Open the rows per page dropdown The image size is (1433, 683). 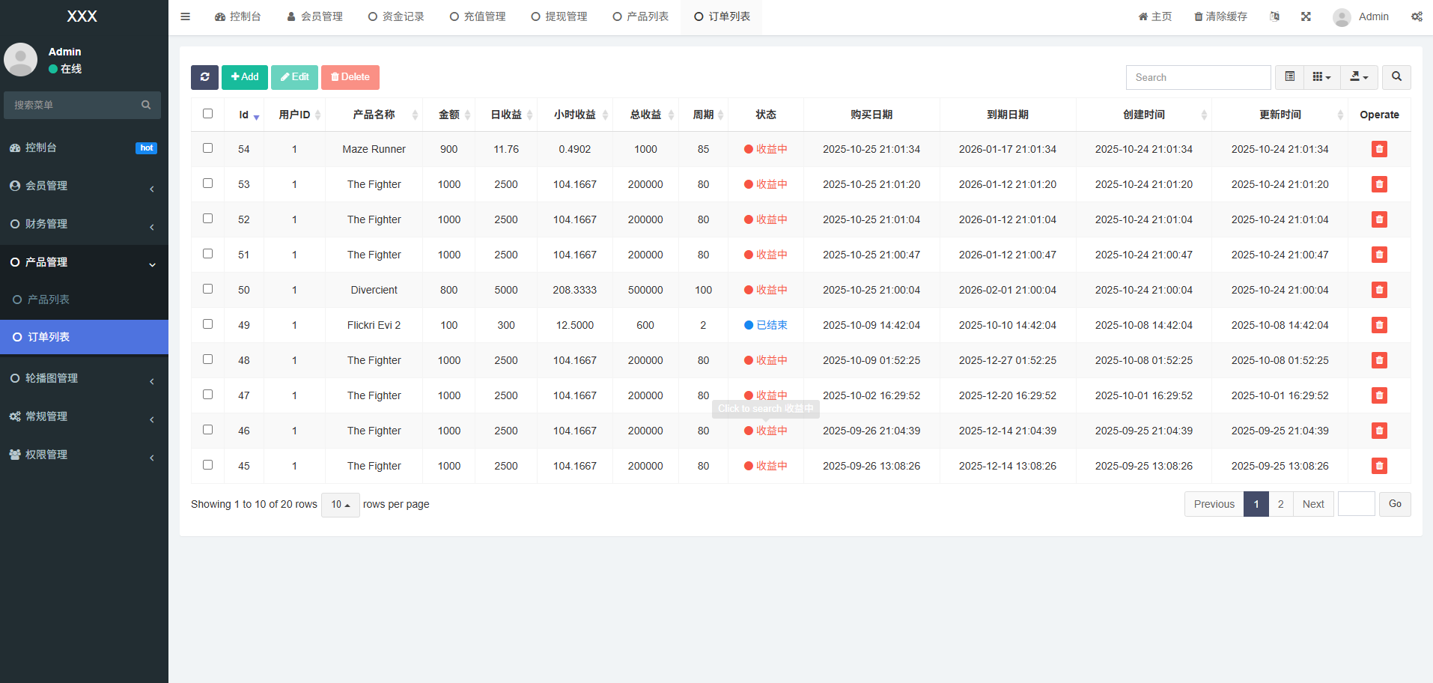[x=341, y=505]
